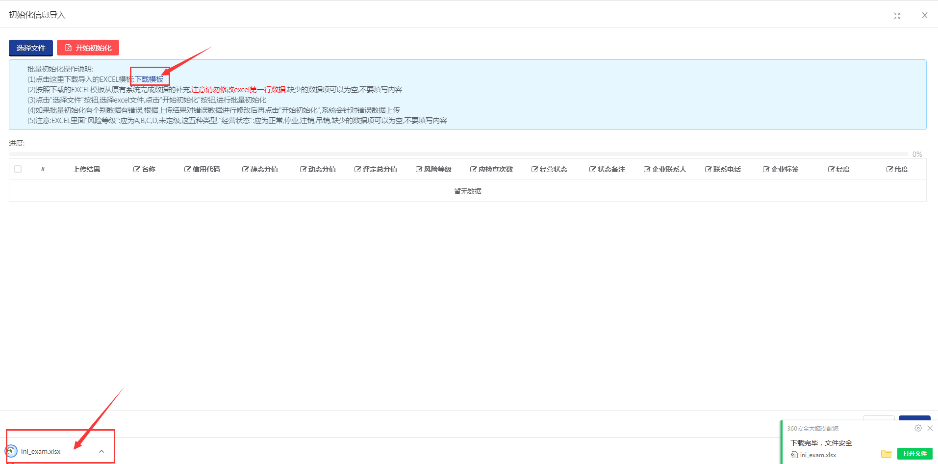Click the 下载模板 link
This screenshot has height=464, width=938.
click(149, 79)
